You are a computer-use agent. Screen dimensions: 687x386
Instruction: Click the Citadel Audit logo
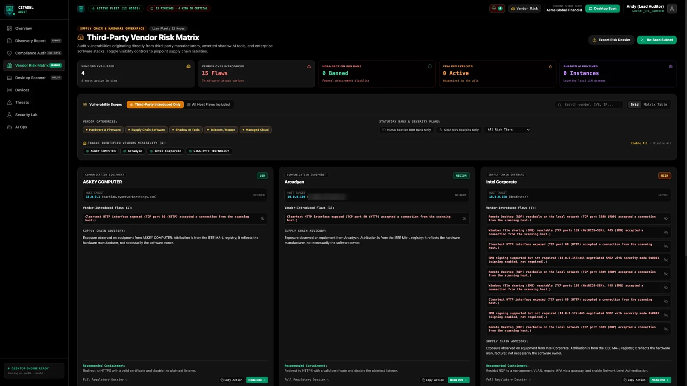[x=9, y=9]
